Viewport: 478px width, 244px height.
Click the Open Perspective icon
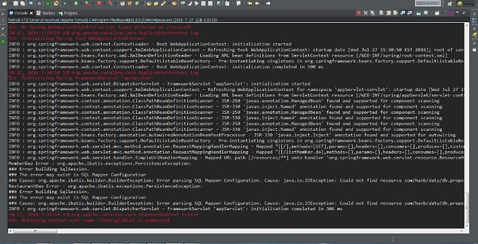point(450,3)
